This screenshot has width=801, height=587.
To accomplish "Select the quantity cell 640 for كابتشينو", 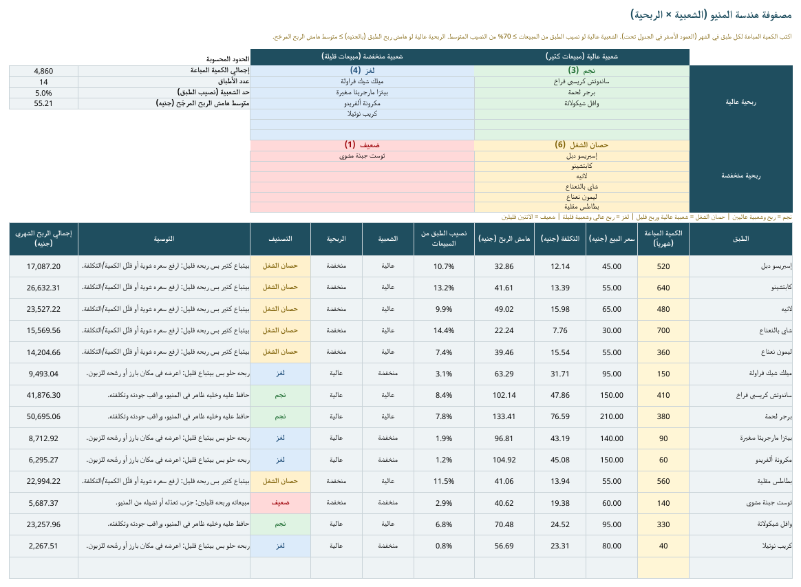I will coord(663,288).
